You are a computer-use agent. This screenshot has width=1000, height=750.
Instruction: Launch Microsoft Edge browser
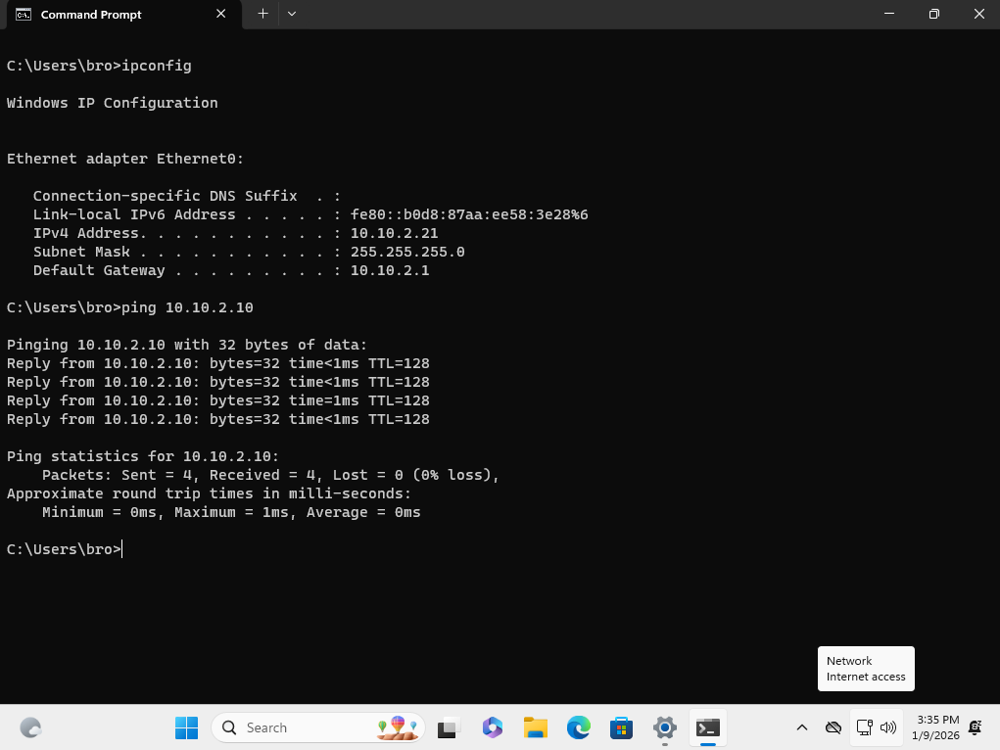pos(578,727)
